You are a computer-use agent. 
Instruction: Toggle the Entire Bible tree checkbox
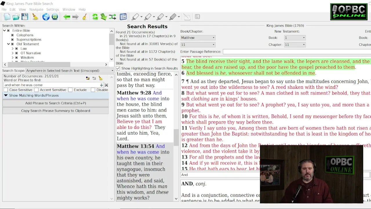click(8, 30)
